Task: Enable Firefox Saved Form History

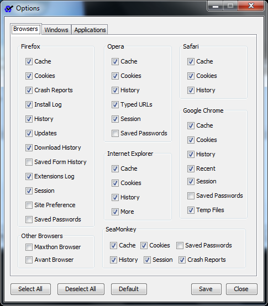Action: (29, 162)
